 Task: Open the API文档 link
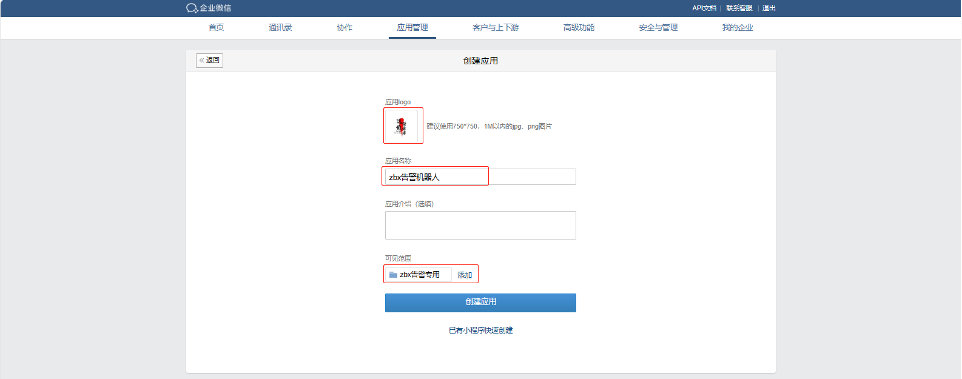pos(704,8)
